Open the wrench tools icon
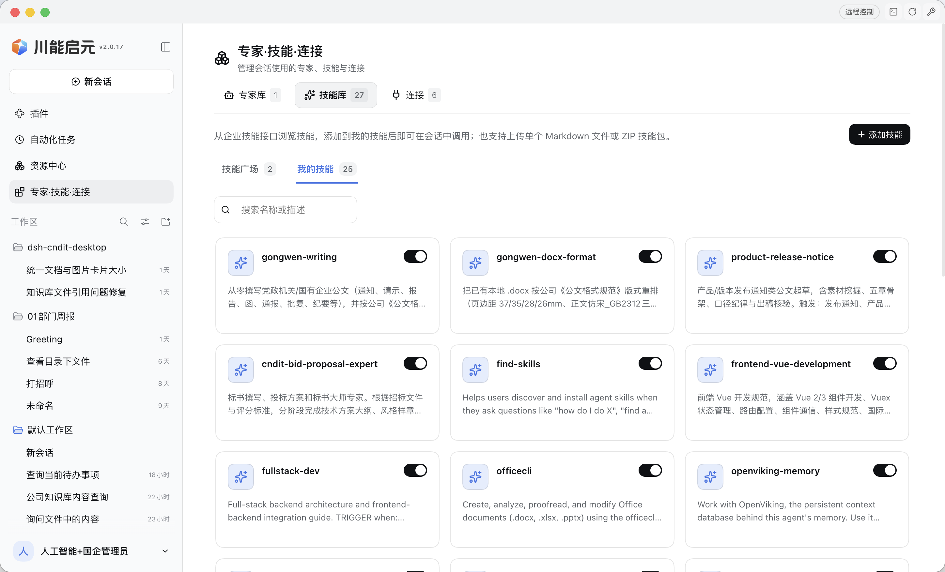945x572 pixels. click(931, 12)
